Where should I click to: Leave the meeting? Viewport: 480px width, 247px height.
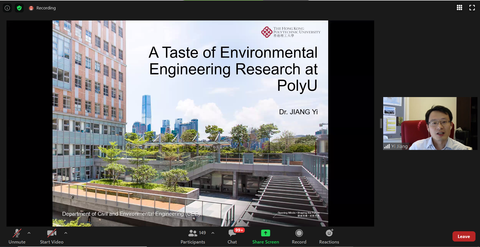click(463, 237)
